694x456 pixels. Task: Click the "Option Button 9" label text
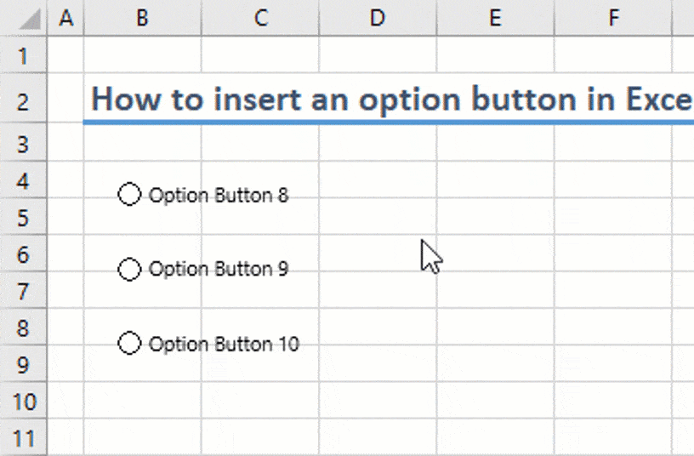pyautogui.click(x=219, y=270)
